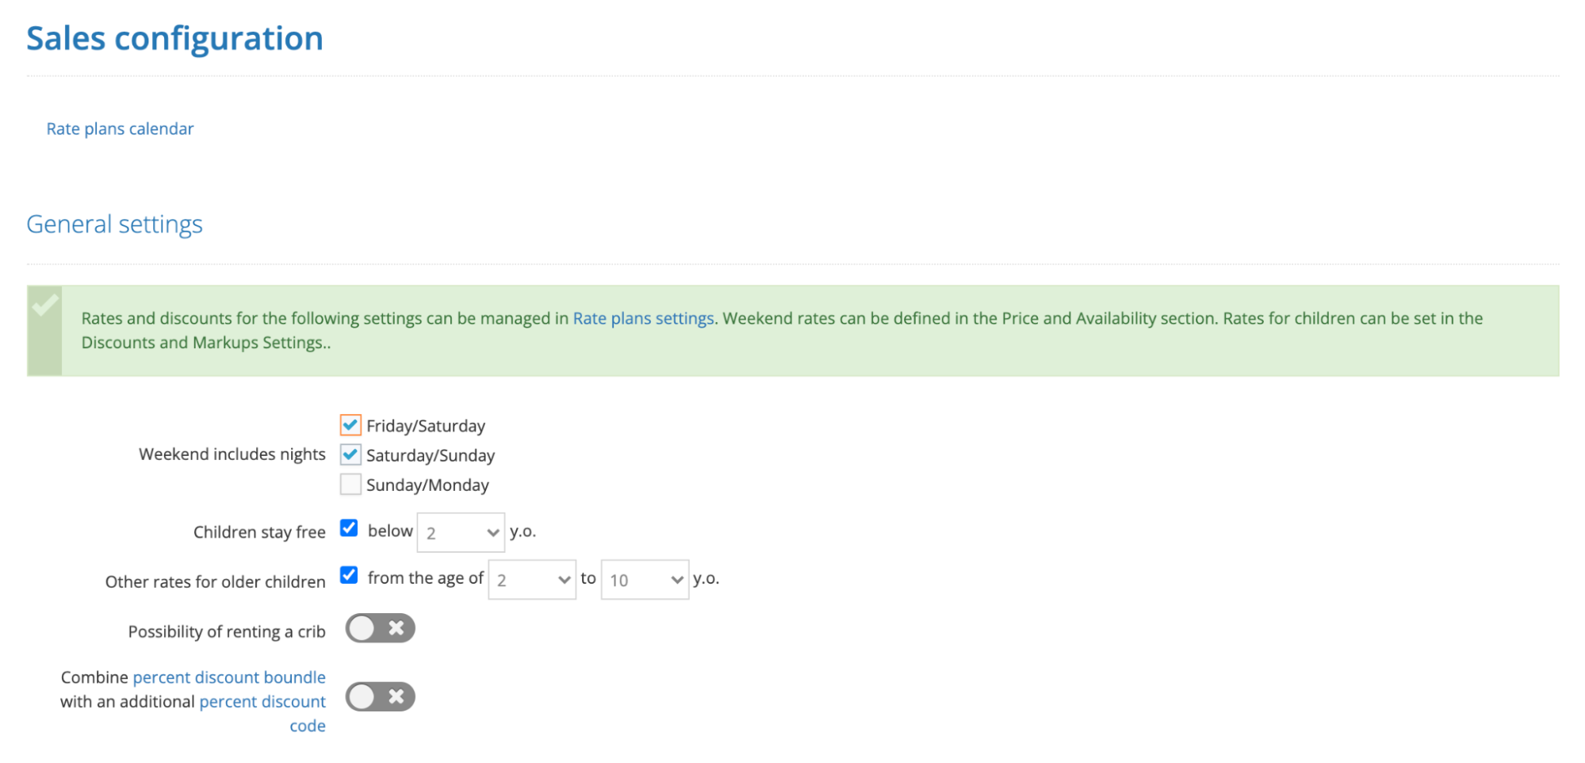This screenshot has width=1585, height=763.
Task: Click the 'Discounts and Markups Settings' banner text
Action: pos(204,343)
